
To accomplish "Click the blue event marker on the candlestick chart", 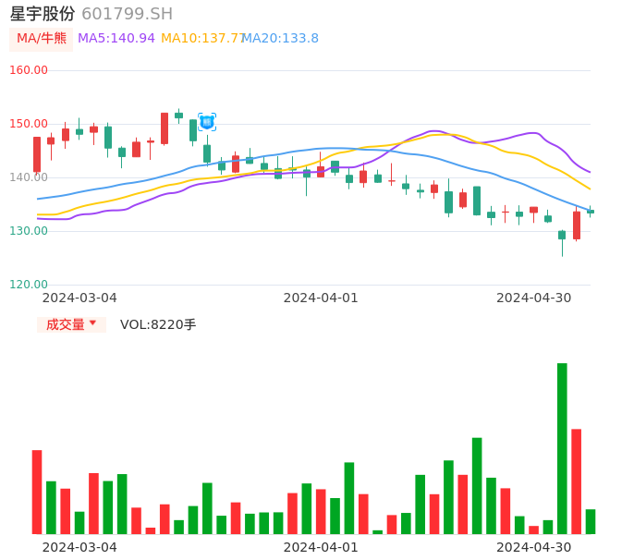I will pos(207,122).
